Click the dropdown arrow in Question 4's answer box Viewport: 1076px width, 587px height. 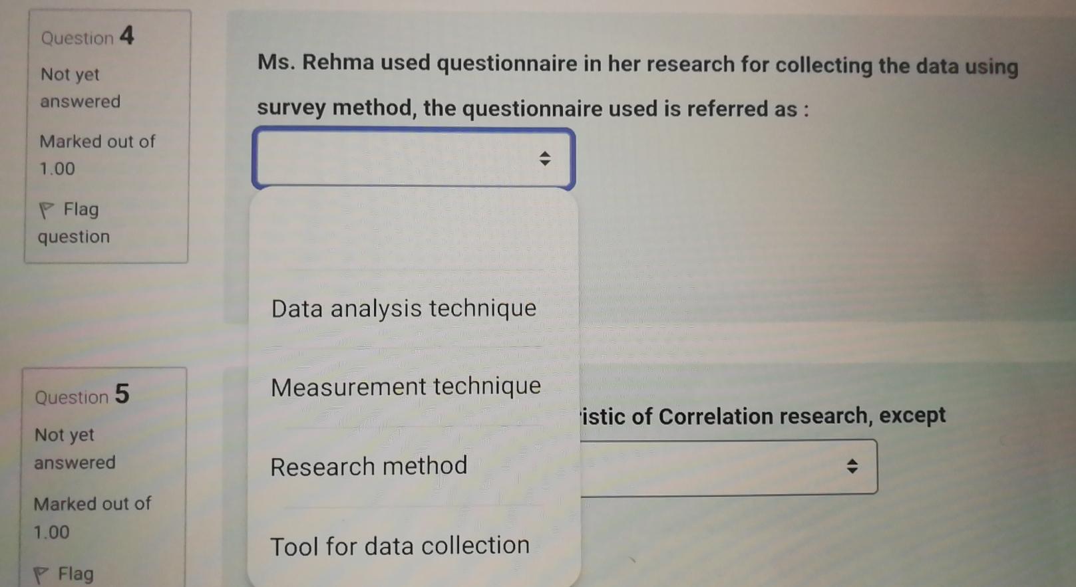click(x=544, y=158)
